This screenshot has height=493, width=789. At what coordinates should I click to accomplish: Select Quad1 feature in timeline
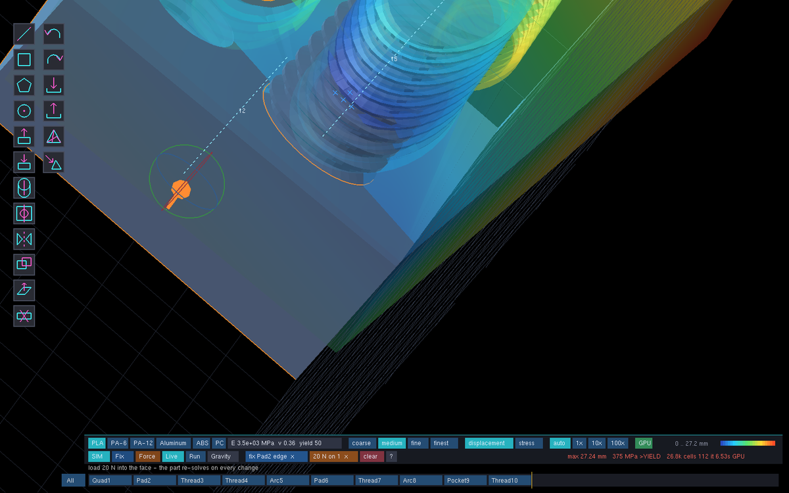pyautogui.click(x=110, y=481)
